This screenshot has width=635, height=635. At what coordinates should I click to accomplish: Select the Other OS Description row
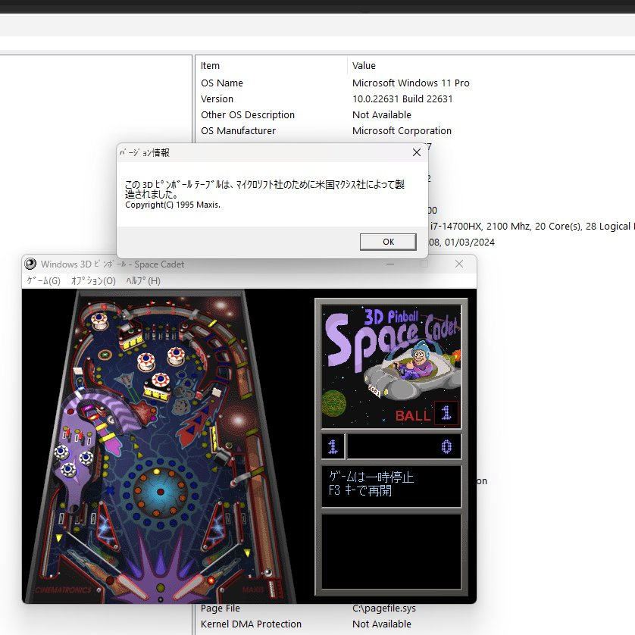point(415,115)
